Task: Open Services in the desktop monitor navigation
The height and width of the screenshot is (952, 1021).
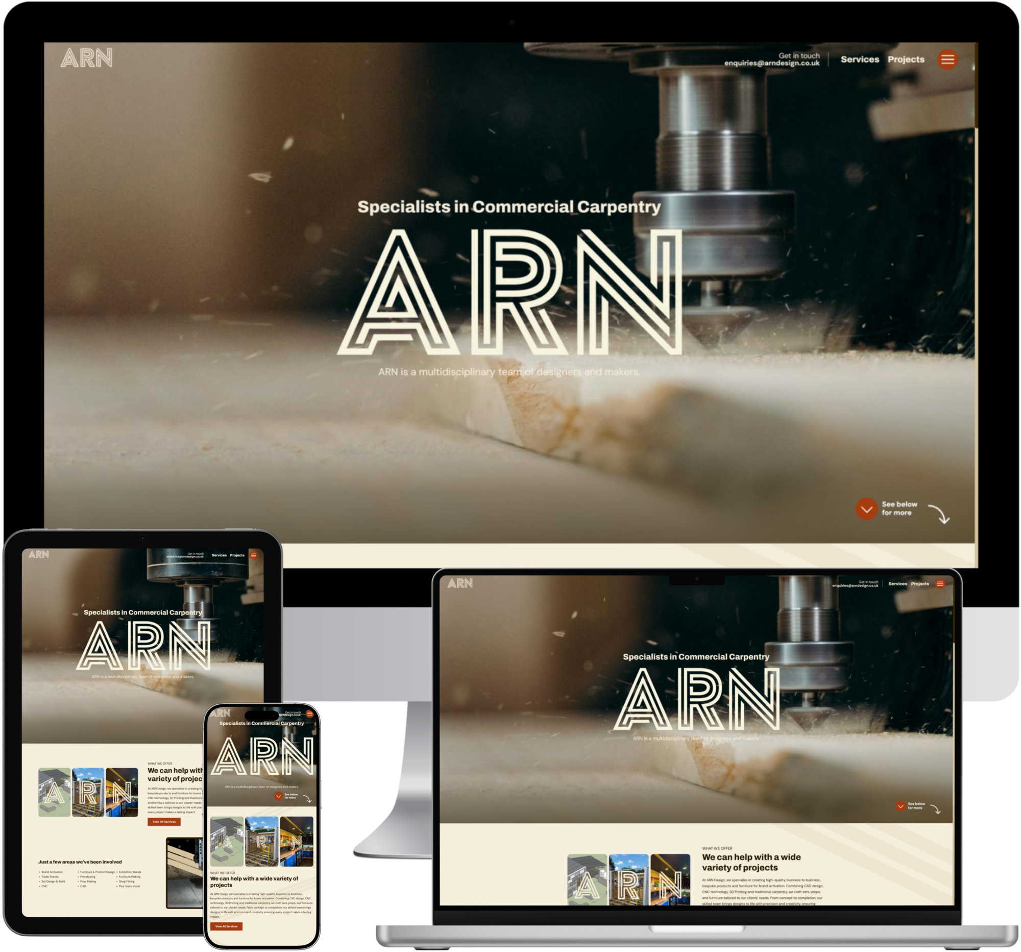Action: coord(859,60)
